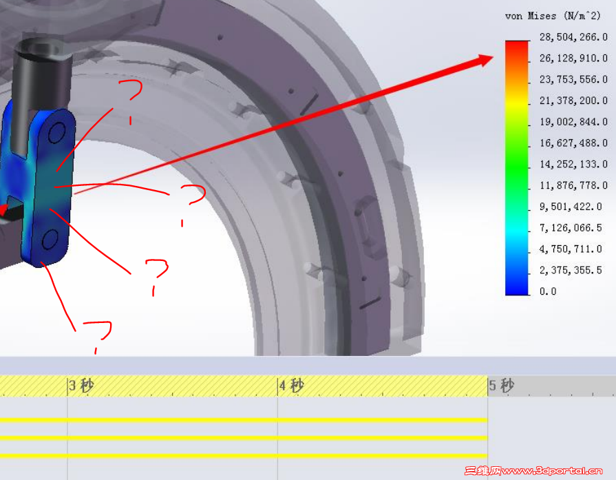Click the upper hole of the blue link
The image size is (616, 480).
pos(57,132)
